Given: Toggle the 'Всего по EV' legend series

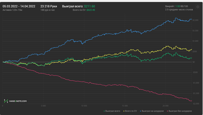Looking at the screenshot, I should point(130,111).
